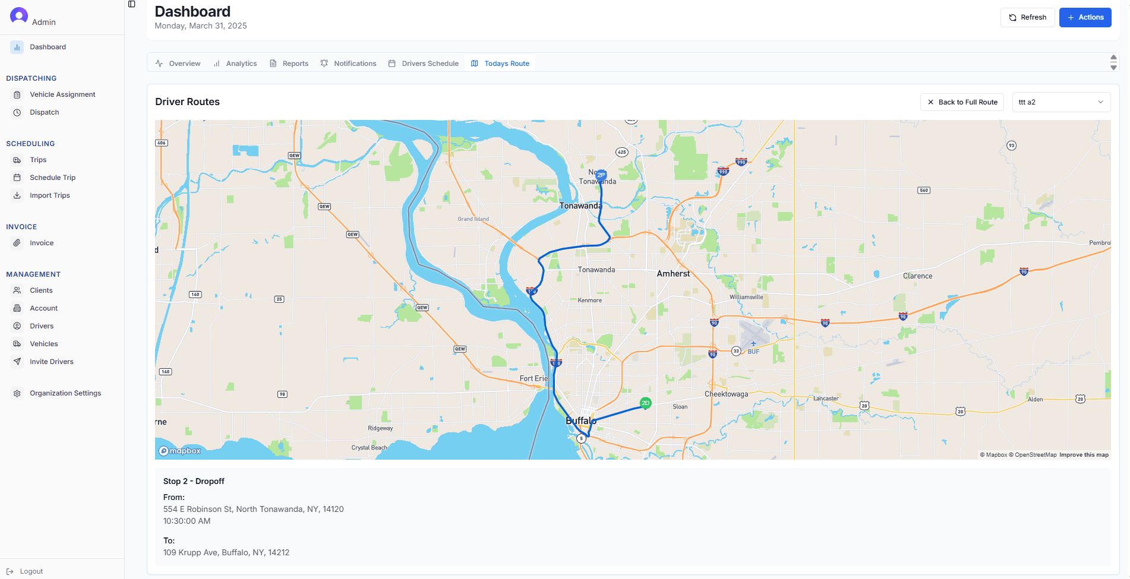1130x579 pixels.
Task: Collapse the sidebar with the panel toggle
Action: point(131,4)
